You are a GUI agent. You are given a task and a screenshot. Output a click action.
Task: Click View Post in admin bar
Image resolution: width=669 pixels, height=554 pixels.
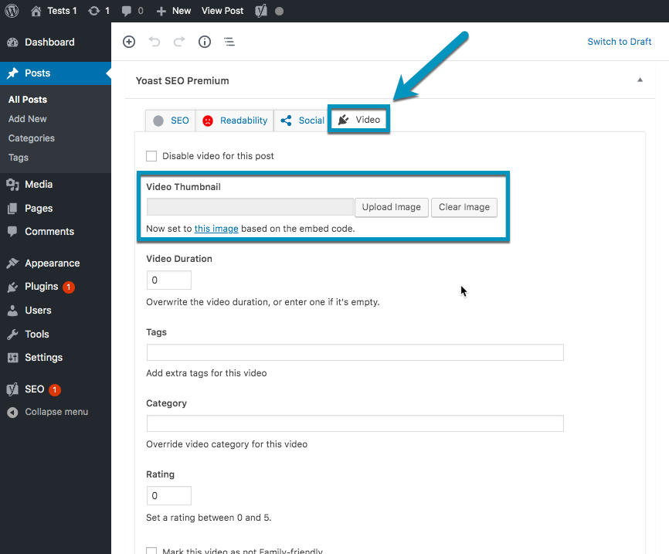point(222,11)
